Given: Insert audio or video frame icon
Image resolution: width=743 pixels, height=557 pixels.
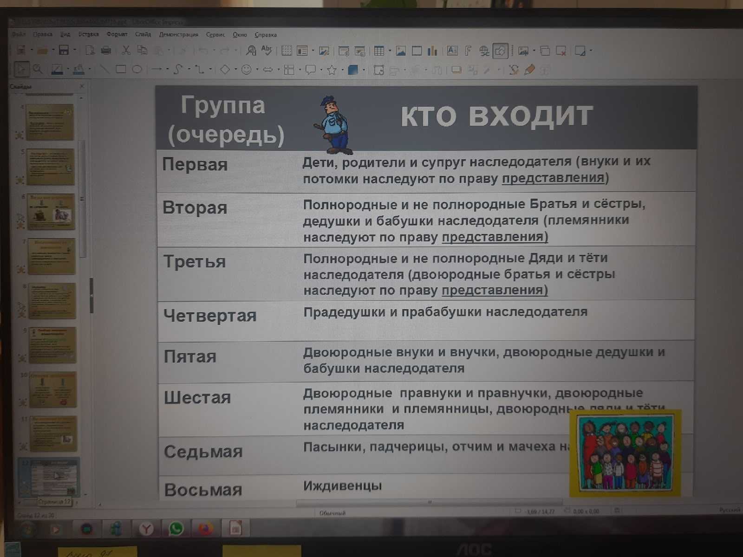Looking at the screenshot, I should coord(417,51).
